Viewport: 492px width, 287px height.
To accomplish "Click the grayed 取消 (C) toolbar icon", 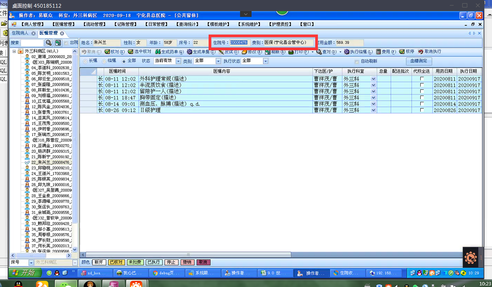I will (84, 52).
